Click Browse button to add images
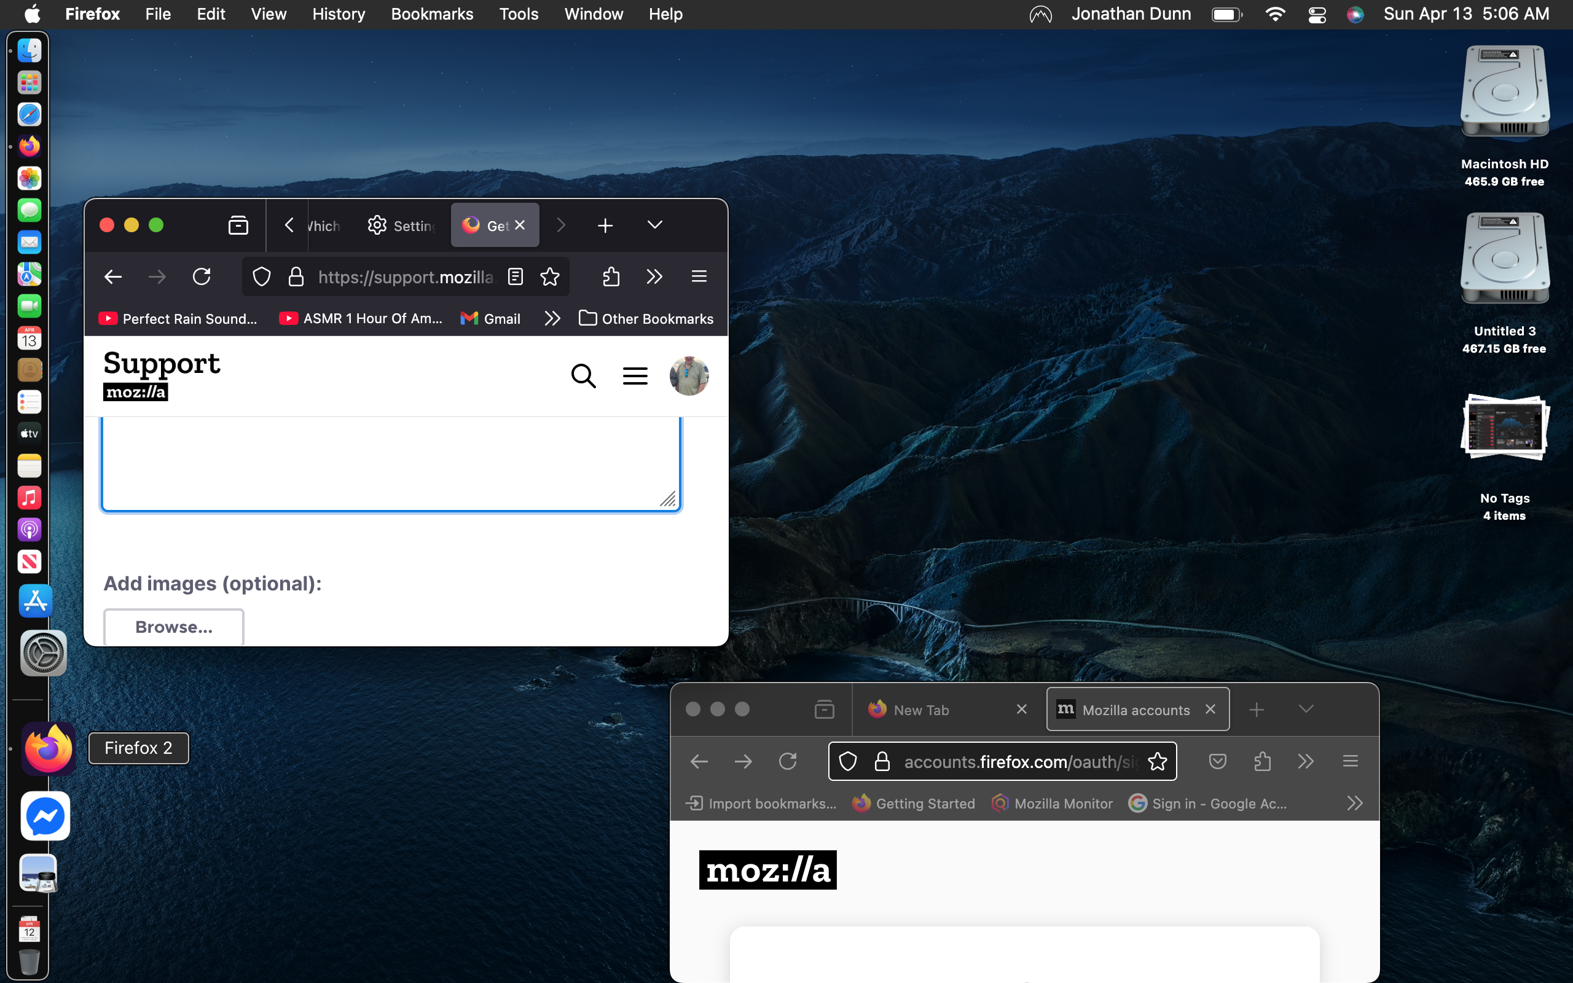The width and height of the screenshot is (1573, 983). click(x=175, y=627)
